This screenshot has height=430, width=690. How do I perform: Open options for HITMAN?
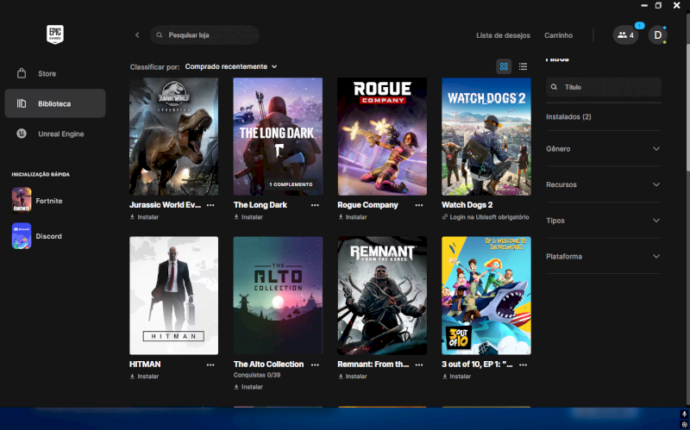[x=210, y=365]
